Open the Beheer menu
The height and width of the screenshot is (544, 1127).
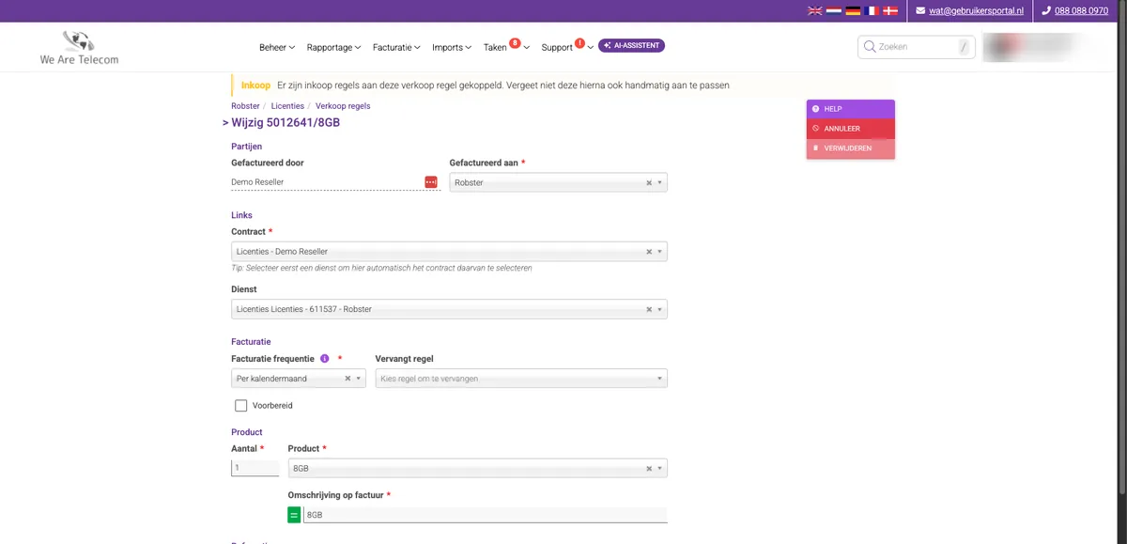277,47
